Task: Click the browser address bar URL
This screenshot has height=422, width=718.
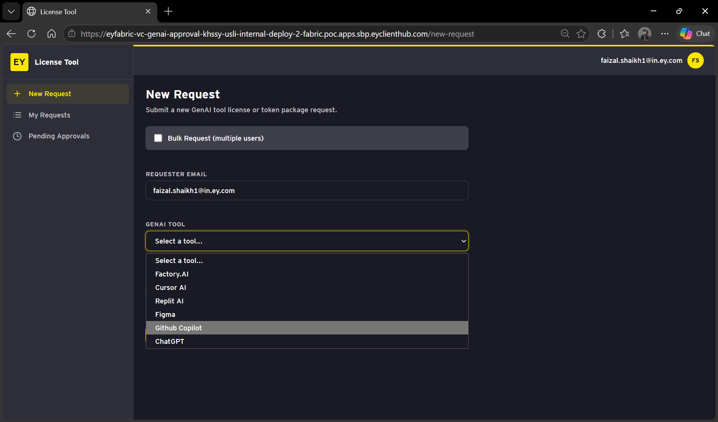Action: [x=277, y=34]
